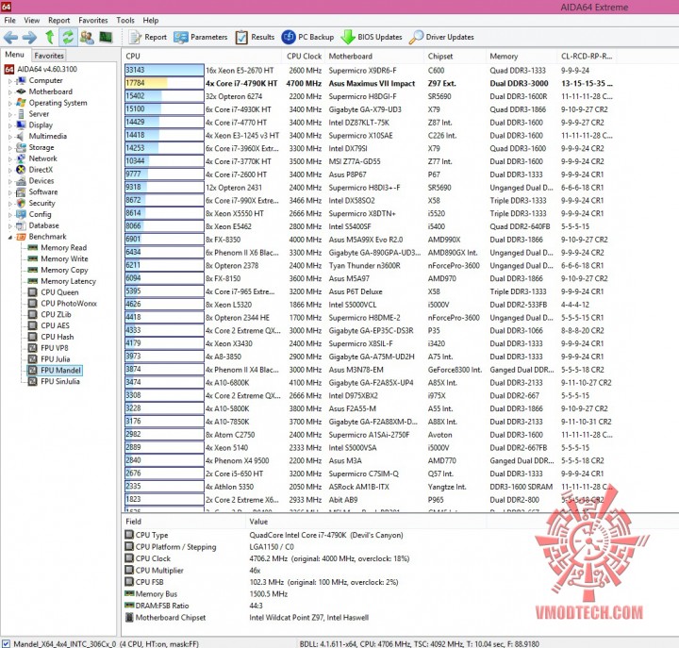This screenshot has height=648, width=679.
Task: Switch to the Favorites tab
Action: point(49,56)
